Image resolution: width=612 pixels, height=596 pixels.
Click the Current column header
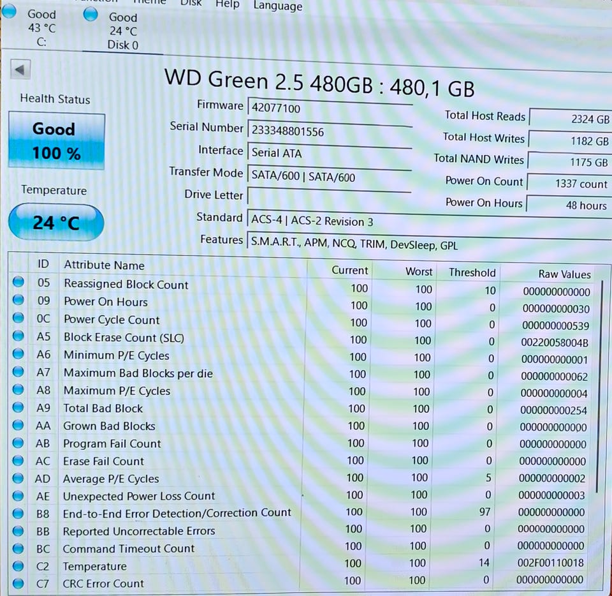point(350,271)
